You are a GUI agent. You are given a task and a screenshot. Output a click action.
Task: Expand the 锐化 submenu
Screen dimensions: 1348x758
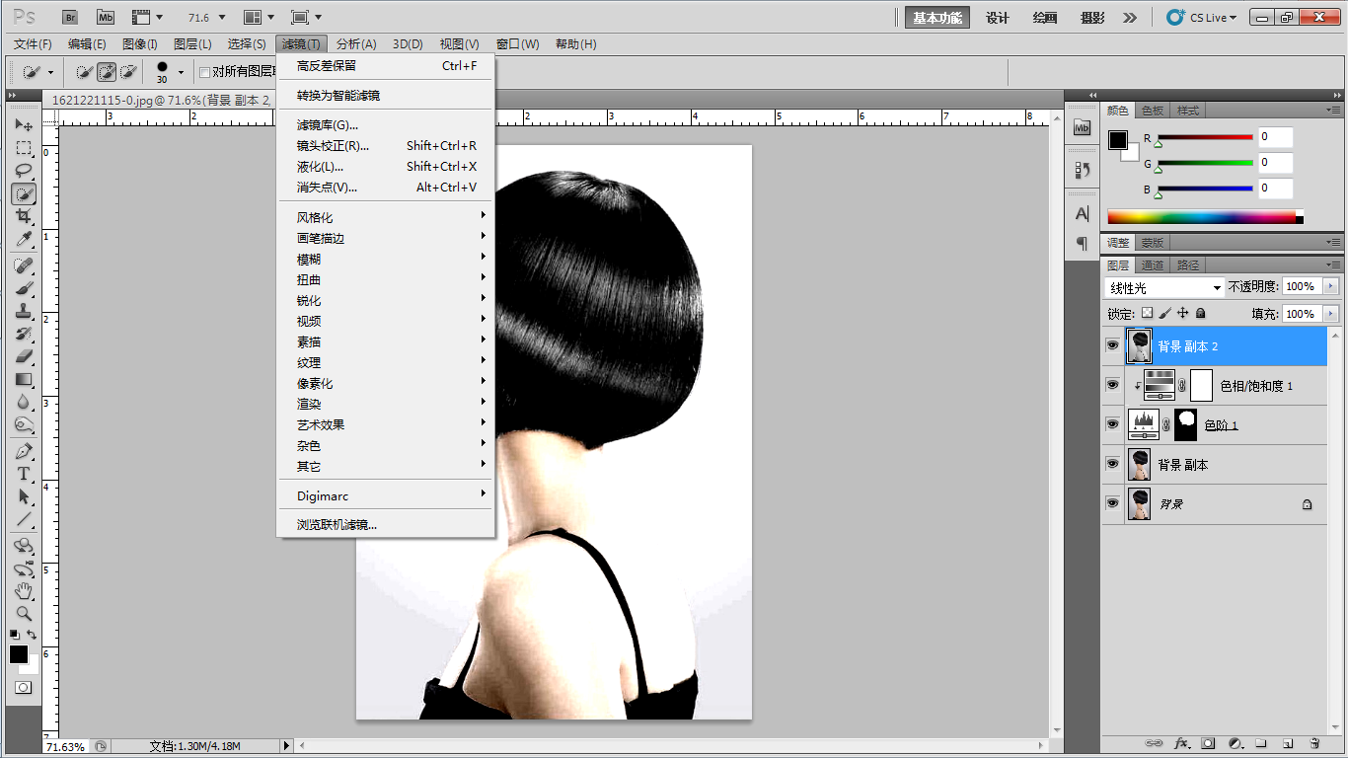click(x=385, y=300)
